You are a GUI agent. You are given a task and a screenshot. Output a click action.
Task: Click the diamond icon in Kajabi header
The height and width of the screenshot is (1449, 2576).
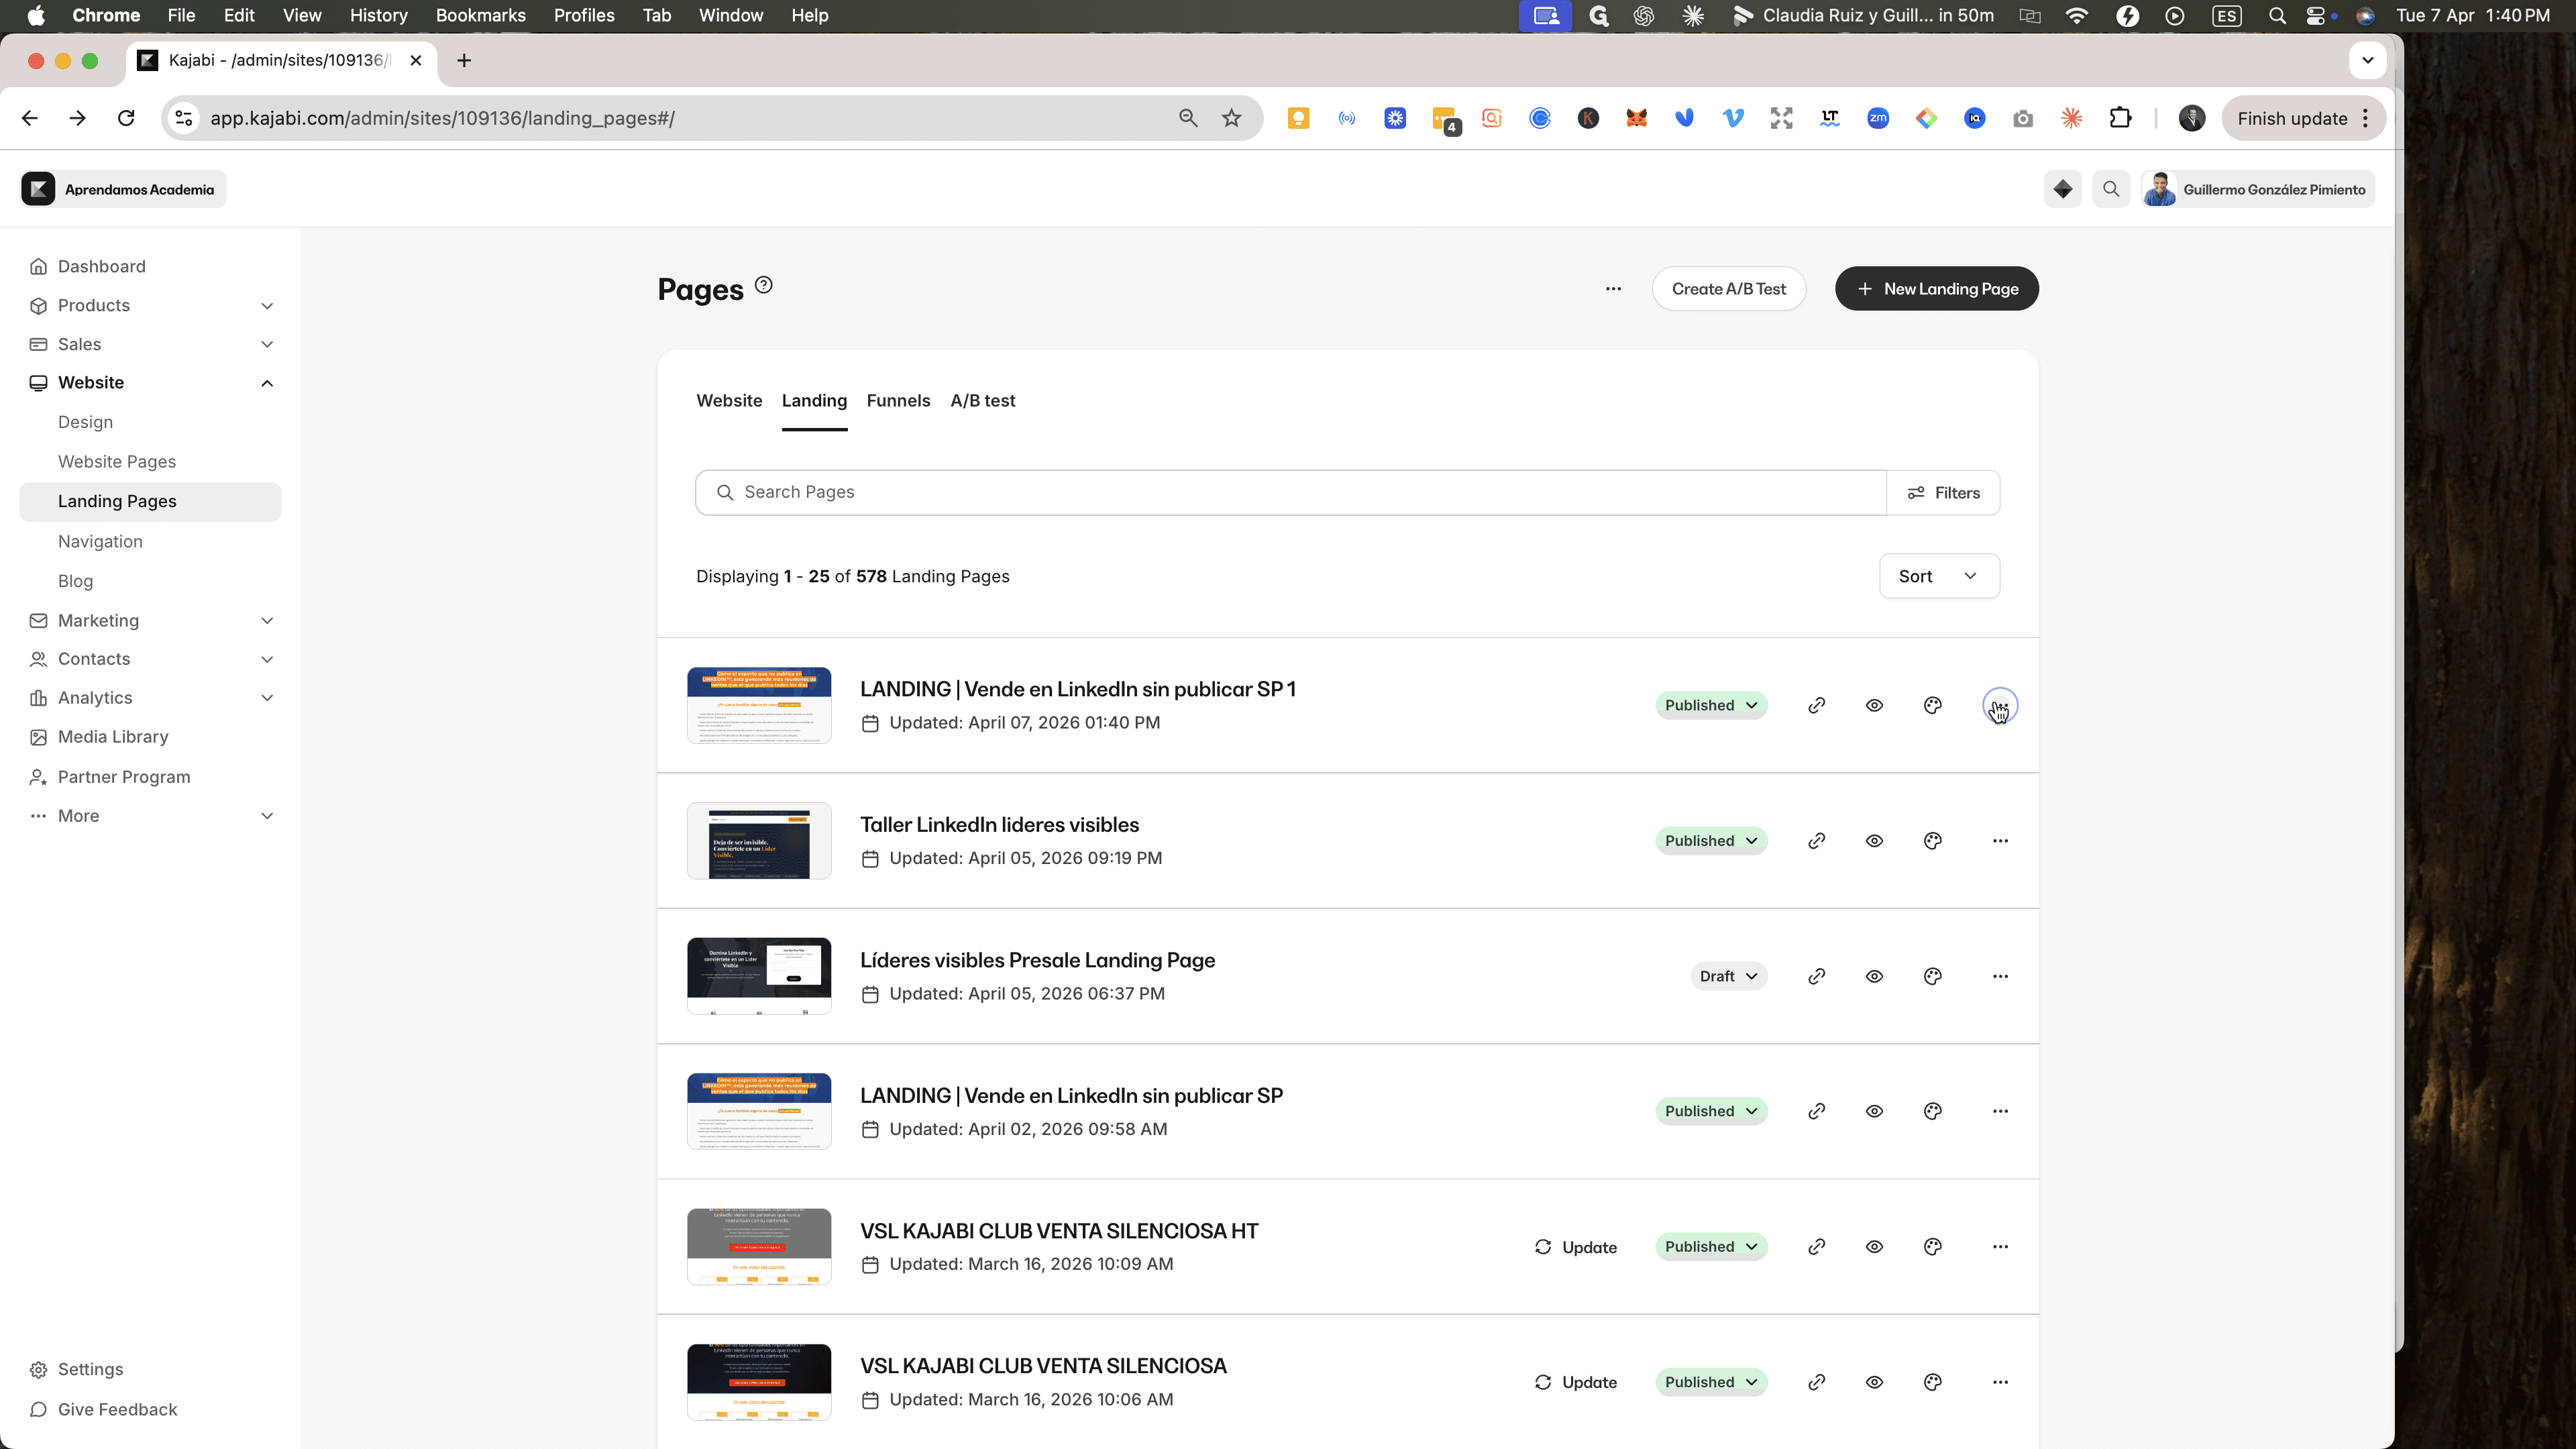click(x=2062, y=189)
